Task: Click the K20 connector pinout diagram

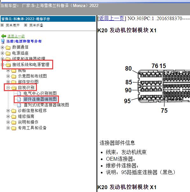Action: click(x=157, y=88)
